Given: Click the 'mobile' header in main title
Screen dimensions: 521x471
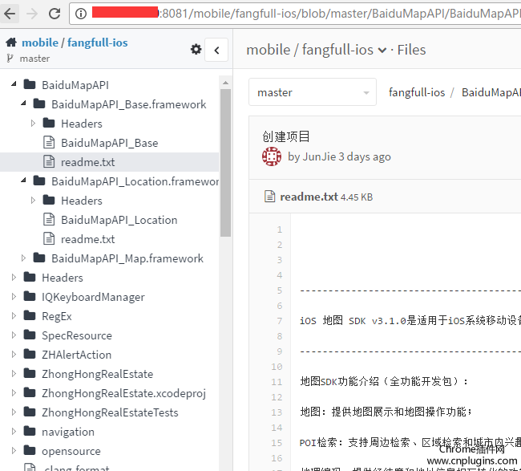Looking at the screenshot, I should click(x=269, y=50).
